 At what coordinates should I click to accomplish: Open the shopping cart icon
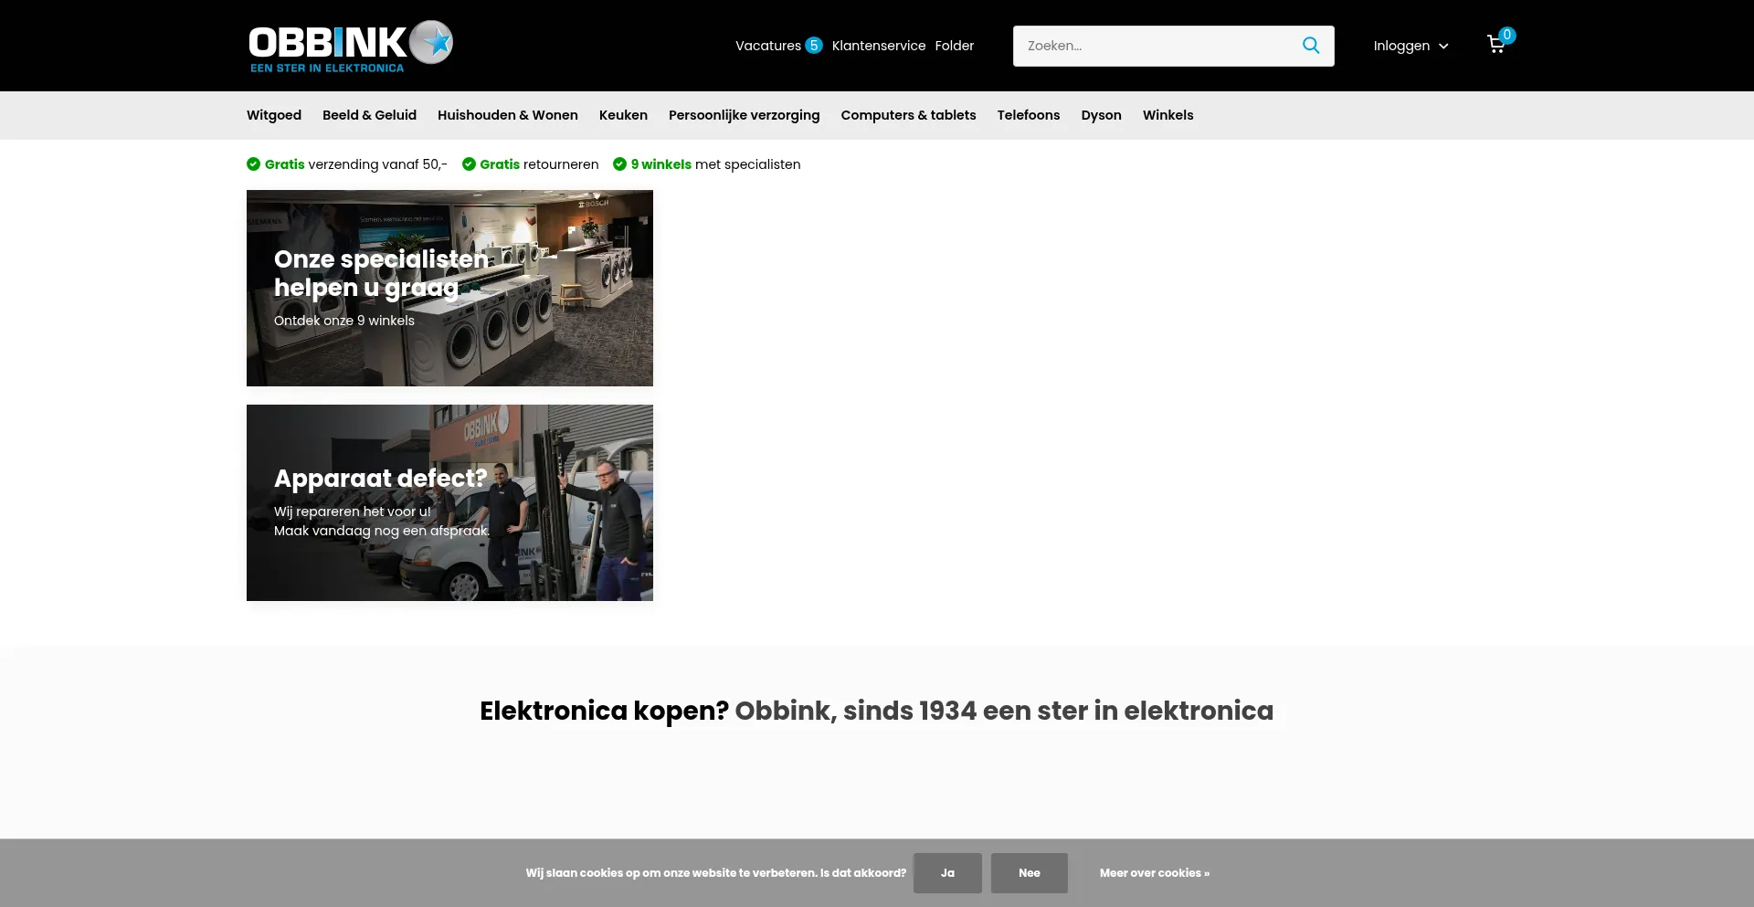coord(1496,45)
